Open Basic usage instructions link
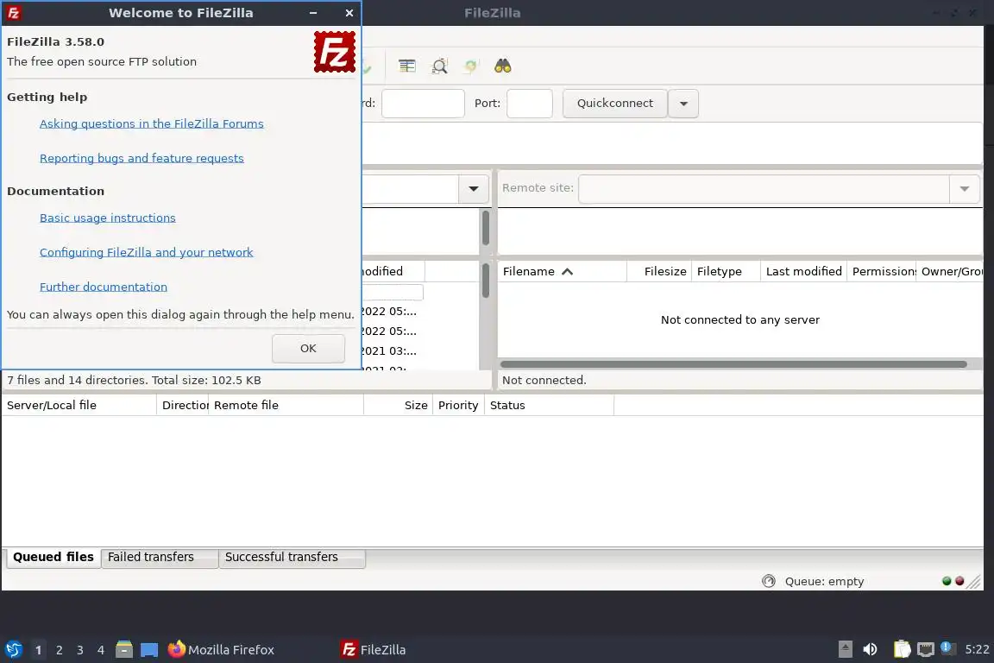The width and height of the screenshot is (994, 663). point(107,218)
